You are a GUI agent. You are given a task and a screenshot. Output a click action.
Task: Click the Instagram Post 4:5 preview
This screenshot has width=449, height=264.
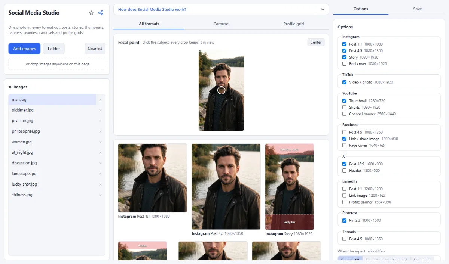226,187
